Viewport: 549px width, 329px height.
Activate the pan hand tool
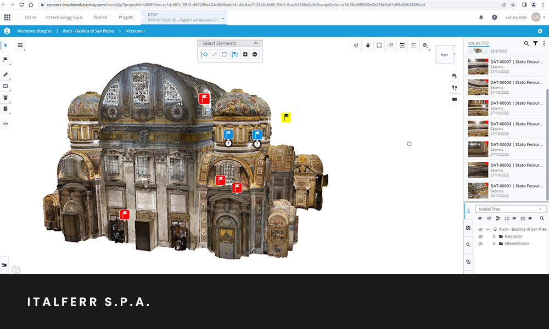[x=368, y=46]
